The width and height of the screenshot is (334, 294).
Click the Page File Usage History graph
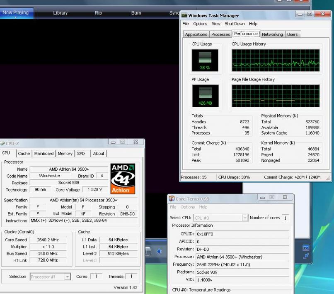pyautogui.click(x=276, y=96)
